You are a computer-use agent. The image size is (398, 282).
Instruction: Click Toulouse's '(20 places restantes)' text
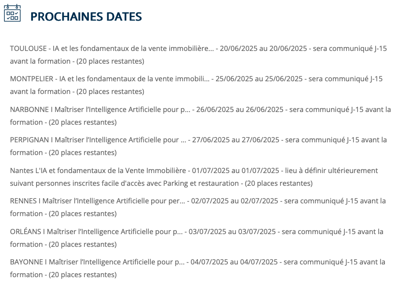pos(110,61)
